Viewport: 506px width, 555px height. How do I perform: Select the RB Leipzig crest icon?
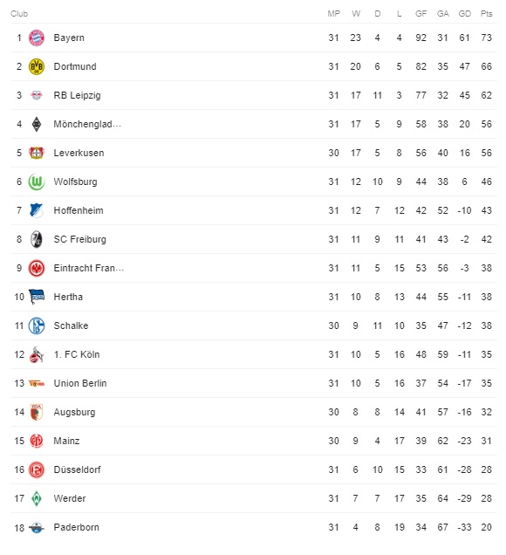click(37, 95)
